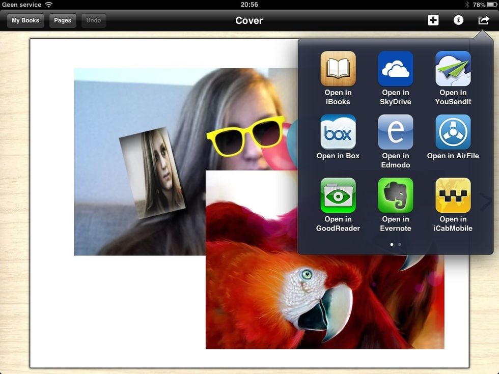Select the AirFile app icon
499x374 pixels.
453,132
